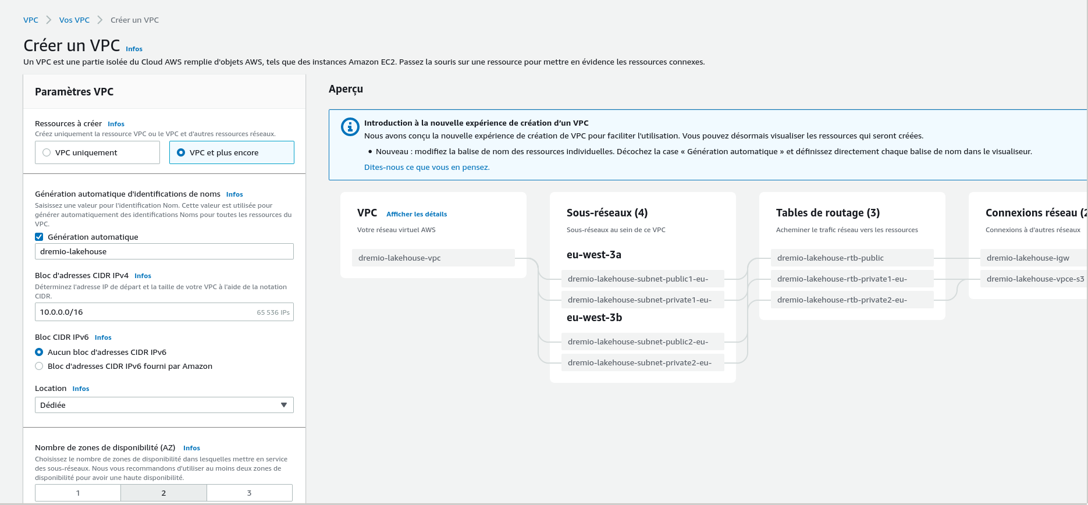Click the 'Paramètres VPC' panel heading
This screenshot has height=505, width=1088.
pos(74,91)
